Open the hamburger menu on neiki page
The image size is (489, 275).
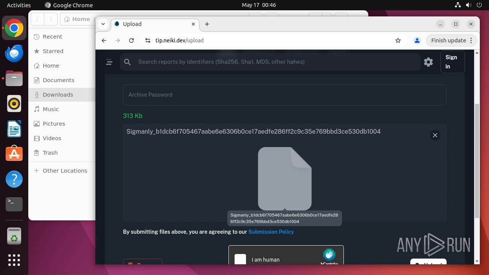click(x=109, y=62)
